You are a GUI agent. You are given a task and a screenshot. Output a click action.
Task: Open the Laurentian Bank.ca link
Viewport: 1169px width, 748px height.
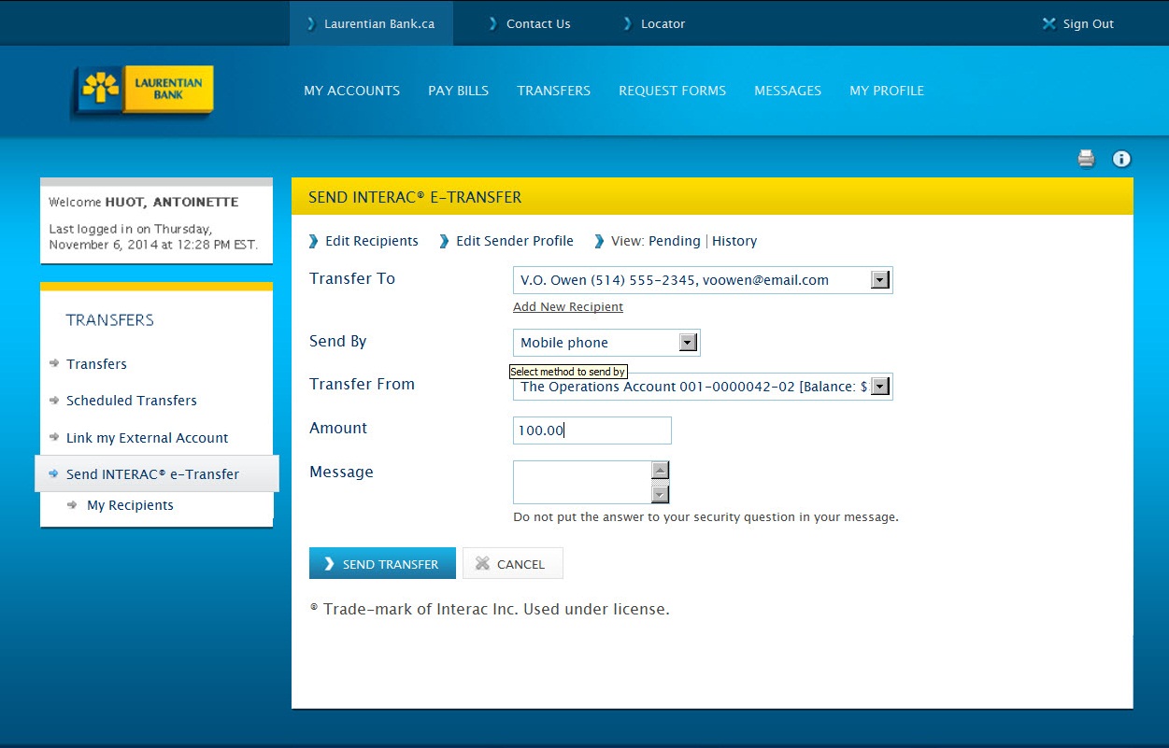(x=371, y=24)
